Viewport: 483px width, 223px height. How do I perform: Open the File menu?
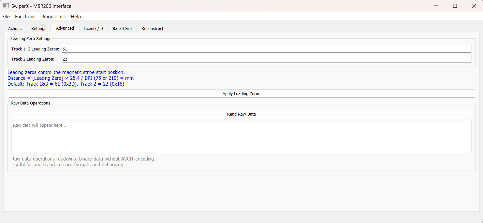point(6,17)
